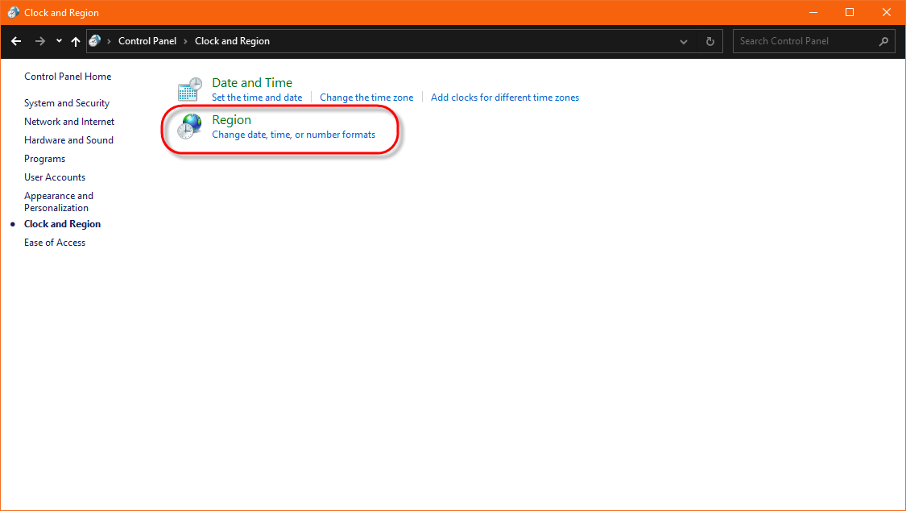Open Add clocks for different time zones

[505, 97]
